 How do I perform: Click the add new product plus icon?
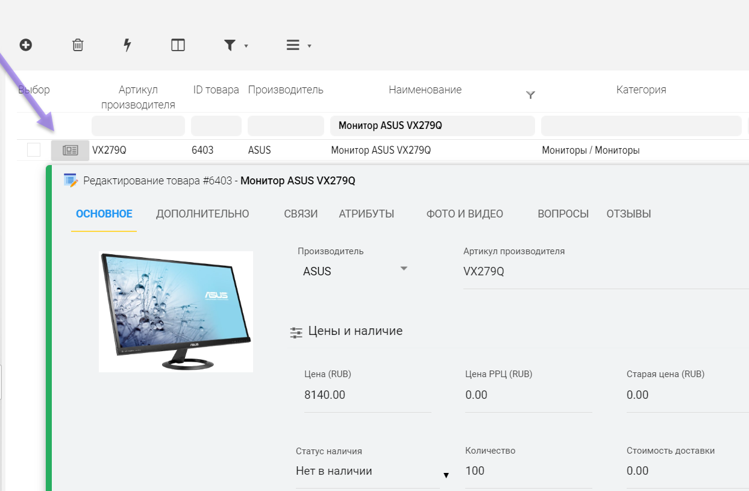coord(25,45)
